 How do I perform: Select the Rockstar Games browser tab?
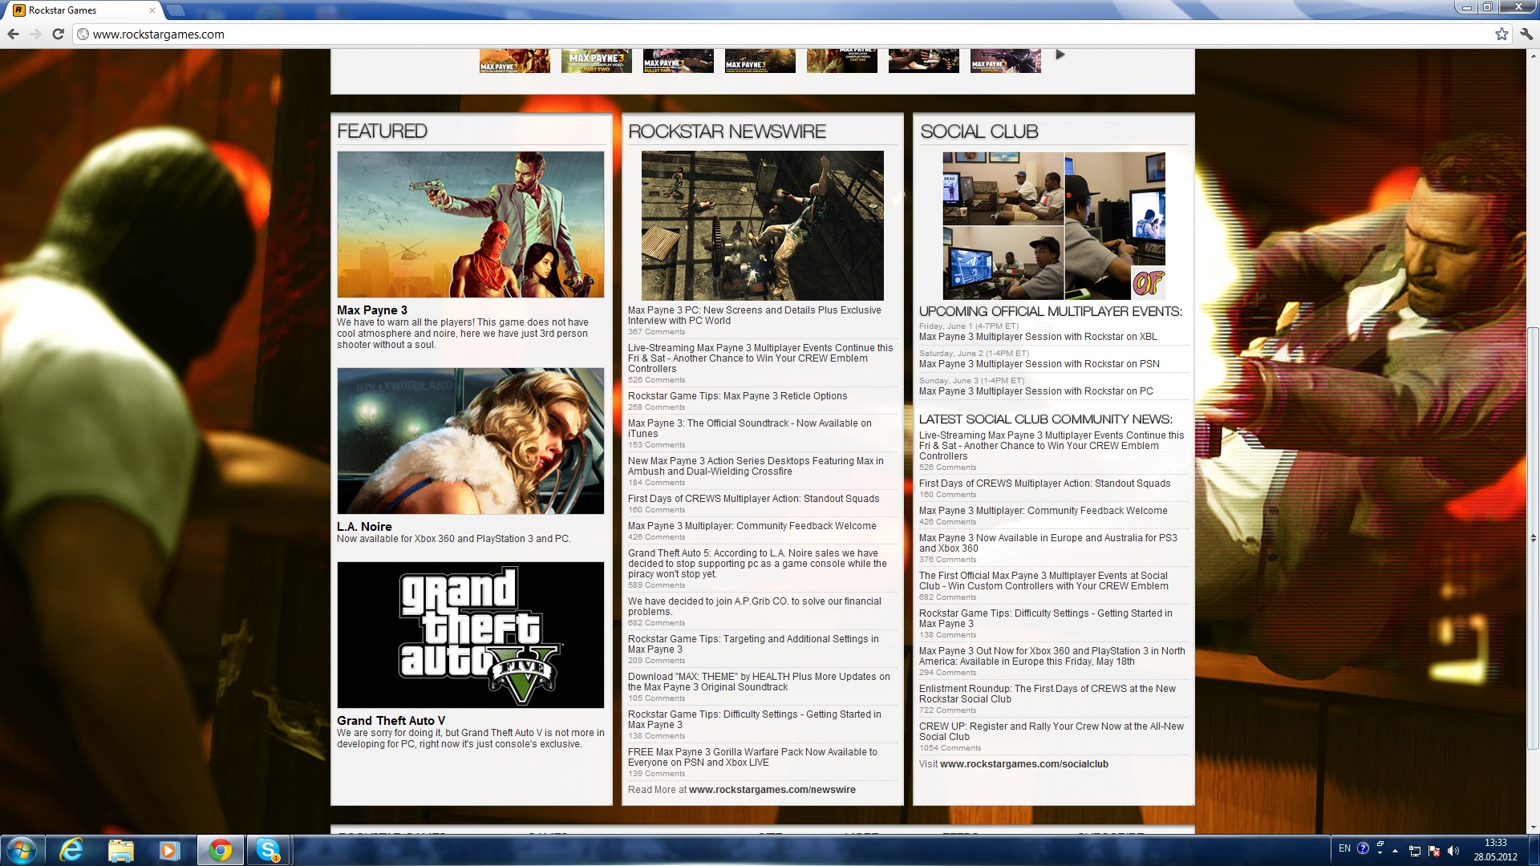80,10
